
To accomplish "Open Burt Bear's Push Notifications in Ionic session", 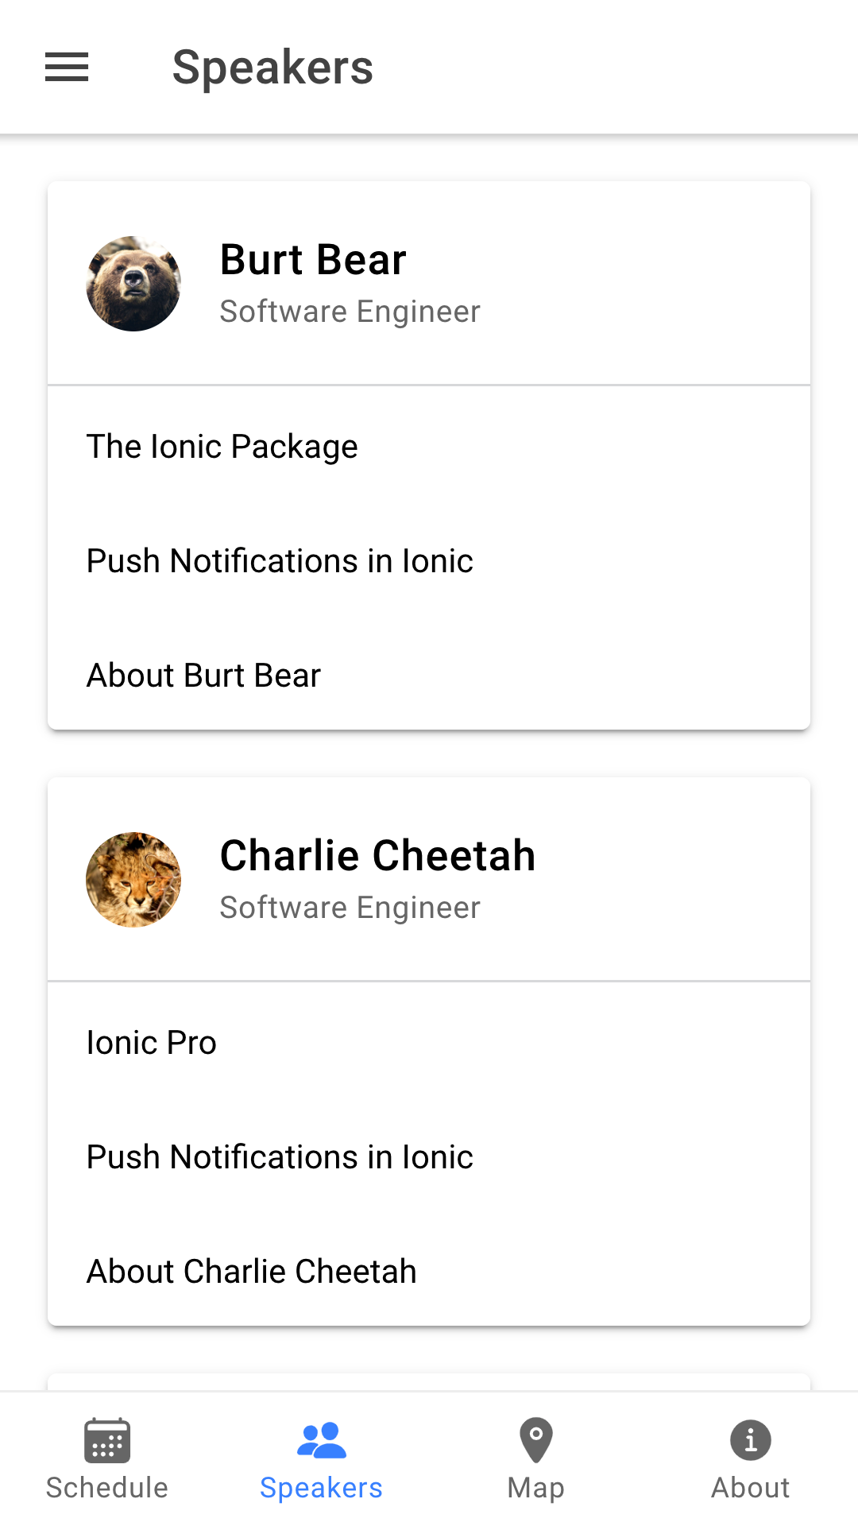I will pos(280,561).
